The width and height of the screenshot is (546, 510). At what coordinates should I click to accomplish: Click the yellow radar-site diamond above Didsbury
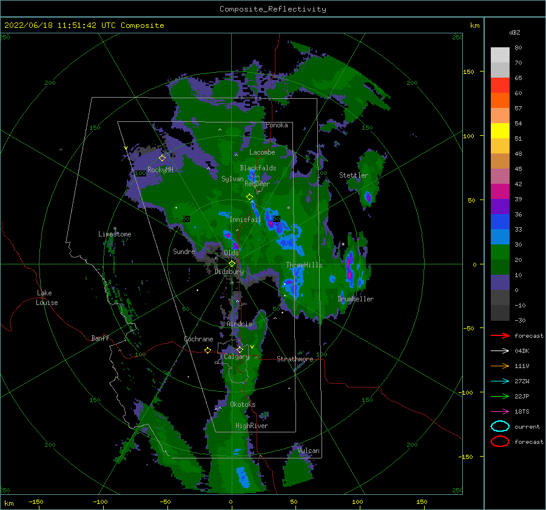pos(232,264)
